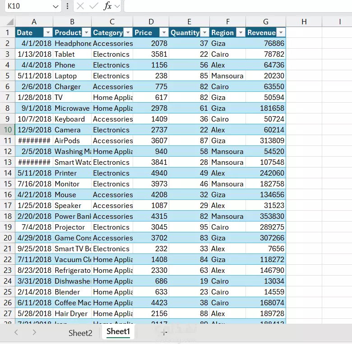352x344 pixels.
Task: Click the Smart TV Box revenue 7656
Action: point(266,249)
